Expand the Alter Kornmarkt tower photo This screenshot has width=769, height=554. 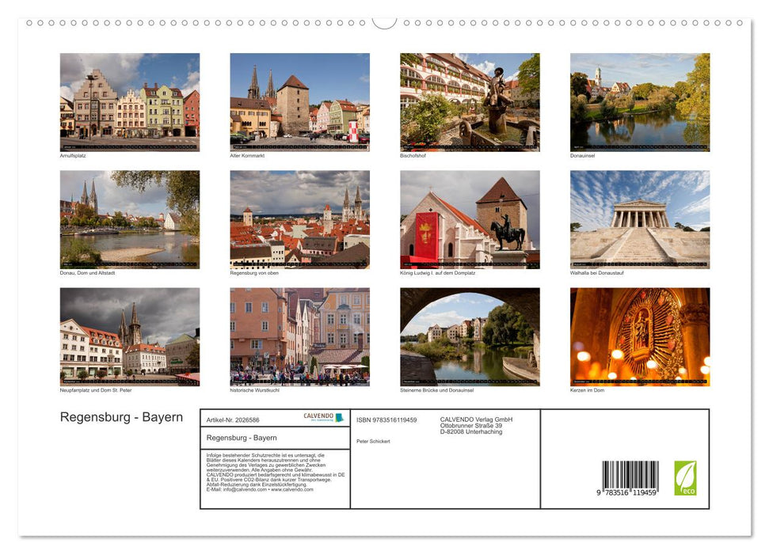(x=299, y=101)
